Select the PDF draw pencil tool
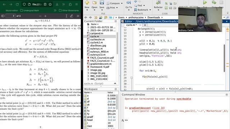The height and width of the screenshot is (129, 230). pyautogui.click(x=72, y=16)
